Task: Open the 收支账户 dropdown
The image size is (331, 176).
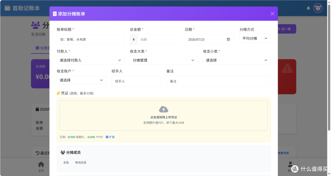Action: tap(81, 80)
